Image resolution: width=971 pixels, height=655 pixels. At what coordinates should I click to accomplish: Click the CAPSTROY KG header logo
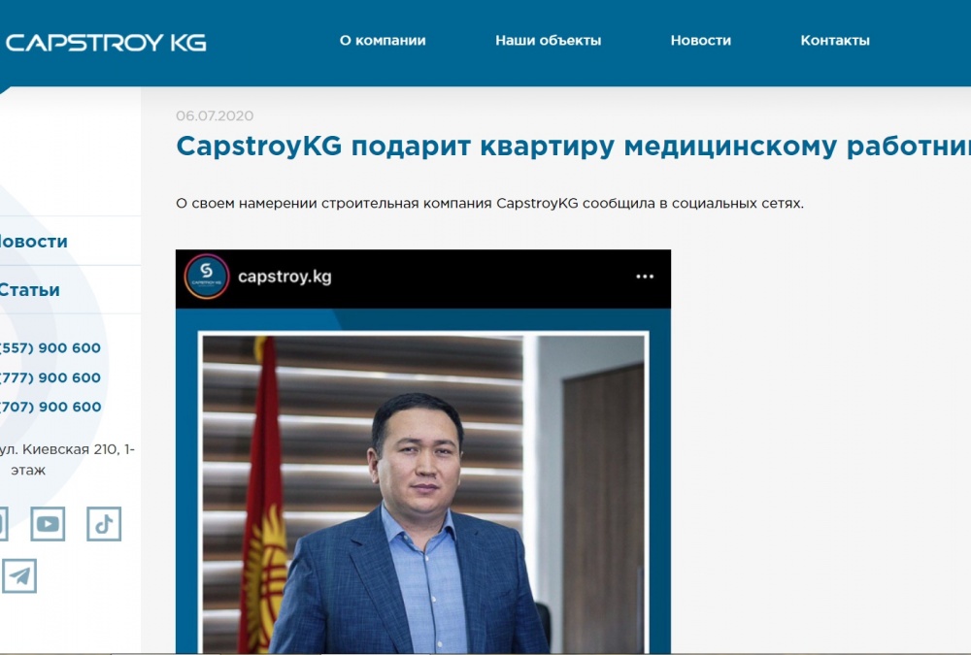click(x=105, y=42)
